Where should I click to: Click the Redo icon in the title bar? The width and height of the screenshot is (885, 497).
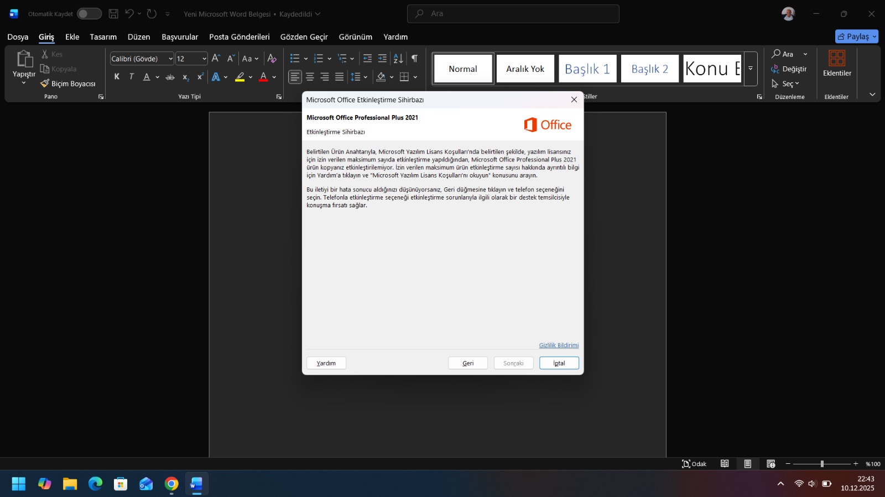(x=152, y=14)
